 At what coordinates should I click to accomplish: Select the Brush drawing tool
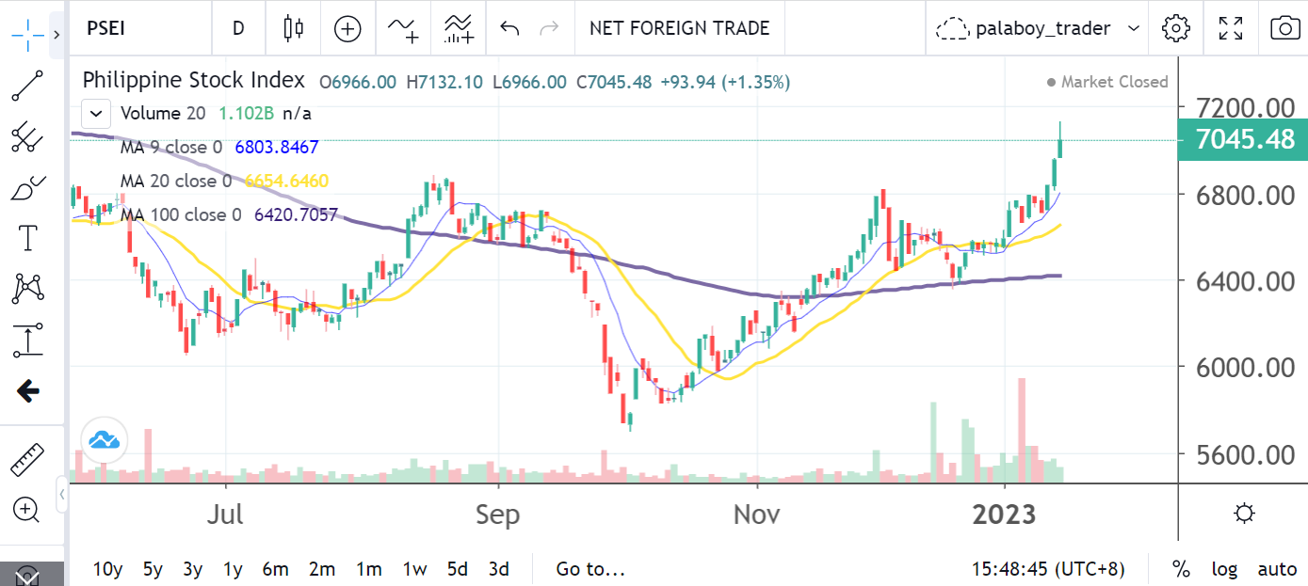pos(26,188)
